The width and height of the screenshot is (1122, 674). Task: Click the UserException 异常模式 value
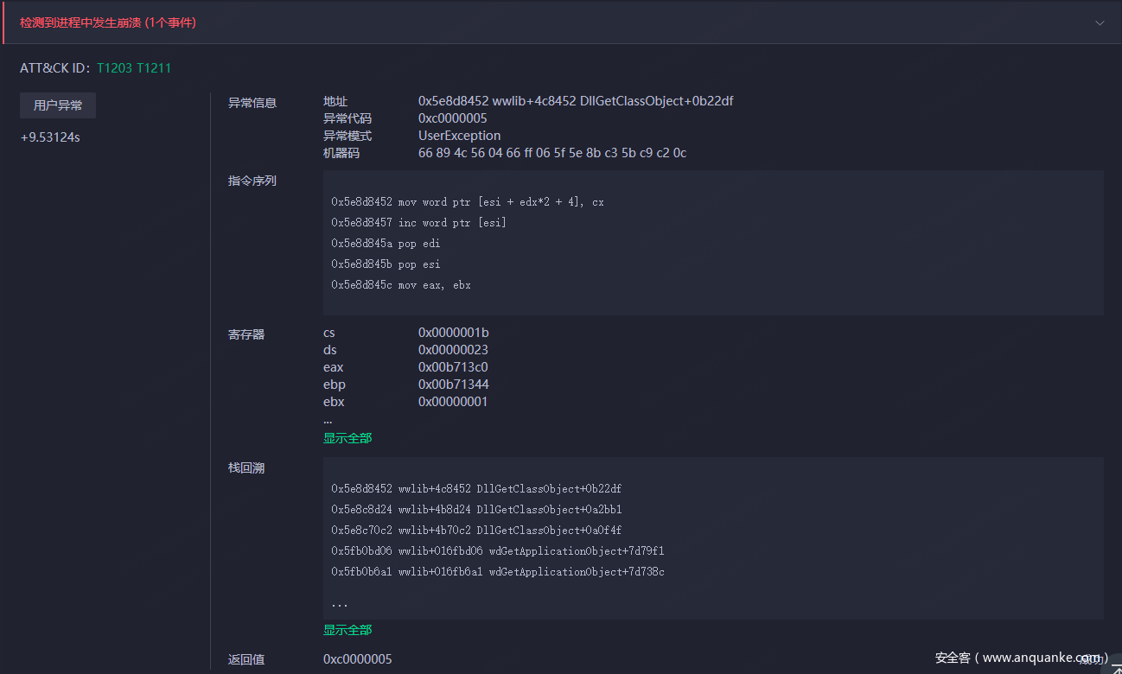click(459, 136)
